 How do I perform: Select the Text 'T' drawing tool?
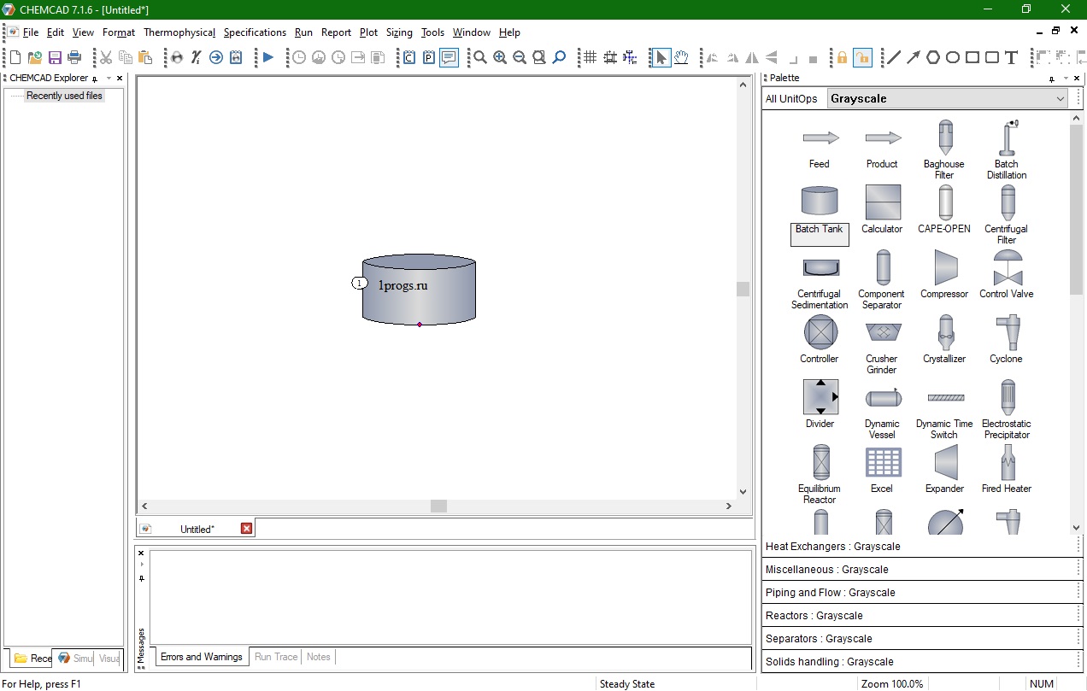(1011, 57)
